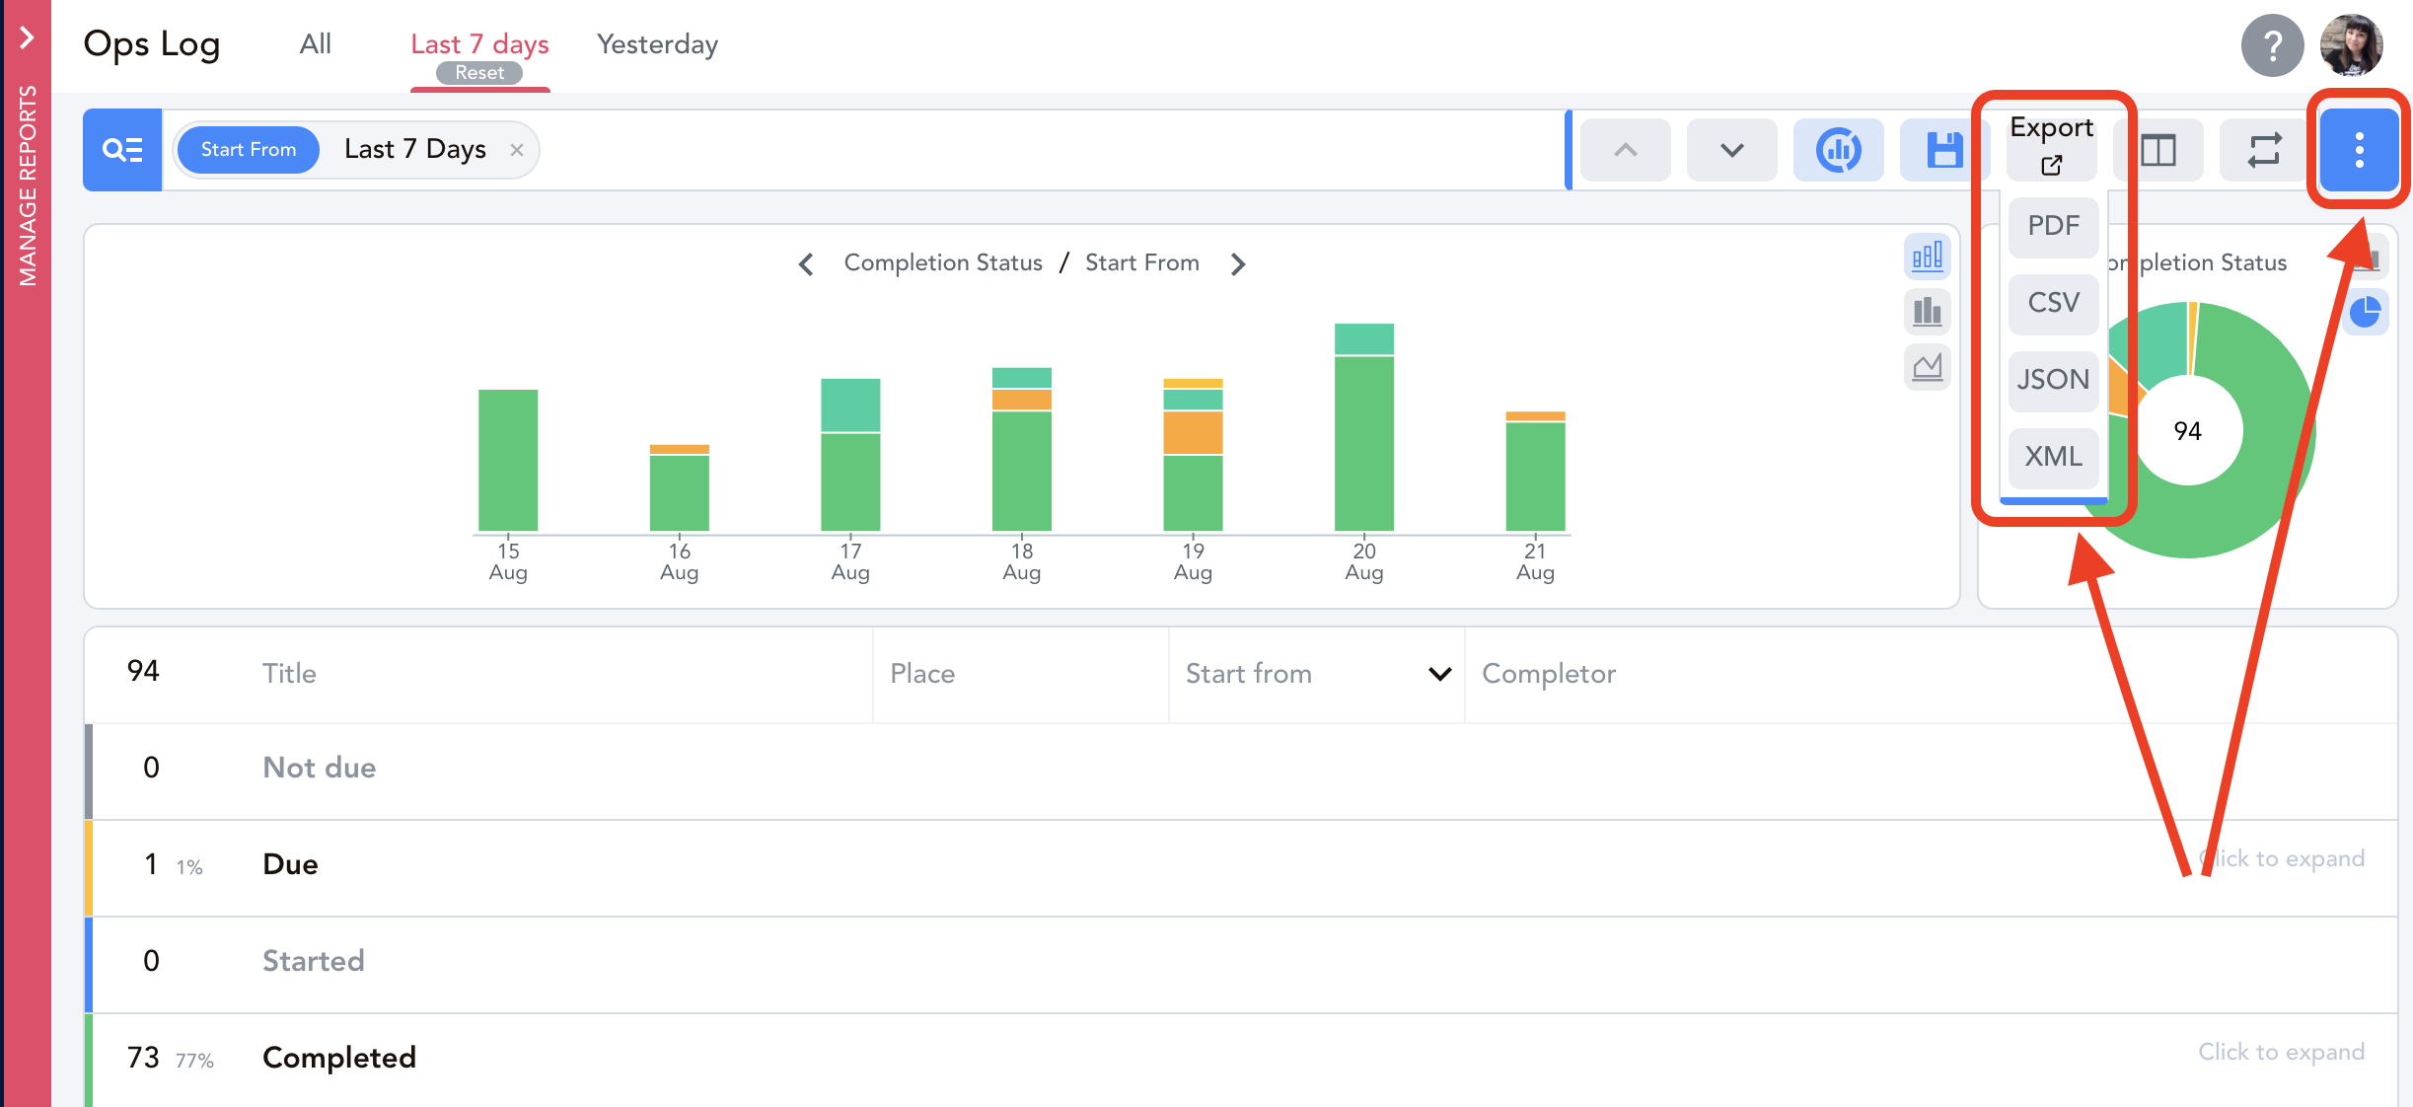
Task: Export as JSON
Action: tap(2054, 380)
